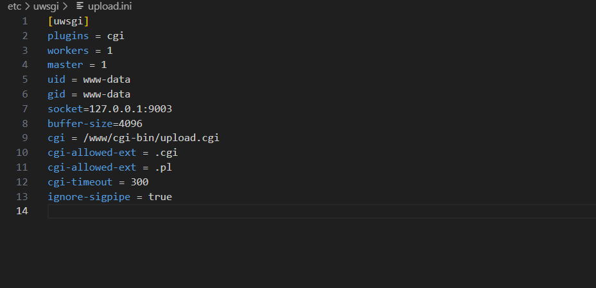596x288 pixels.
Task: Open the "etc" breadcrumb folder
Action: (x=15, y=6)
